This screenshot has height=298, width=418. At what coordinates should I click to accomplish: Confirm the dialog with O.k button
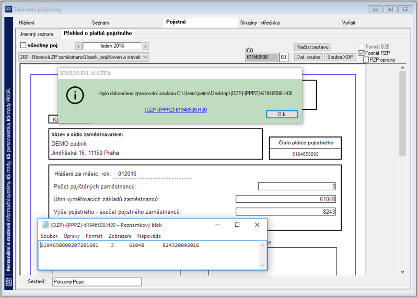tap(282, 114)
